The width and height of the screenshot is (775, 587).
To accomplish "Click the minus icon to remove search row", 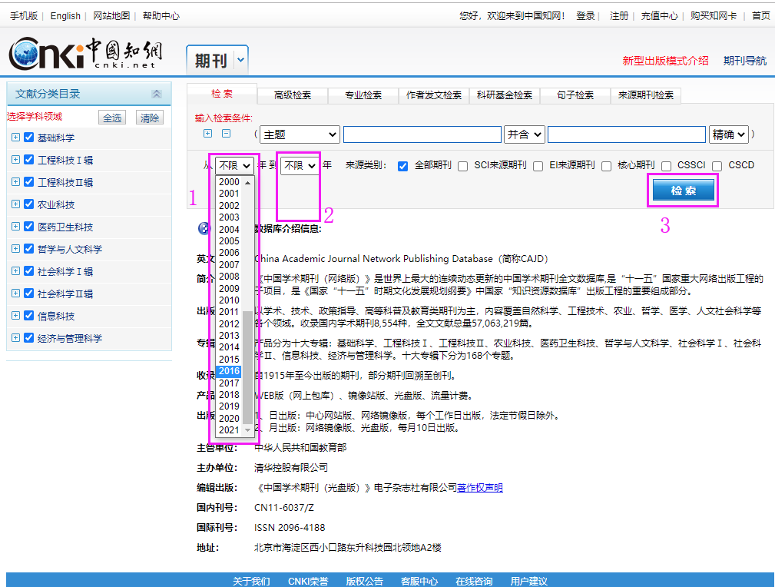I will [227, 133].
